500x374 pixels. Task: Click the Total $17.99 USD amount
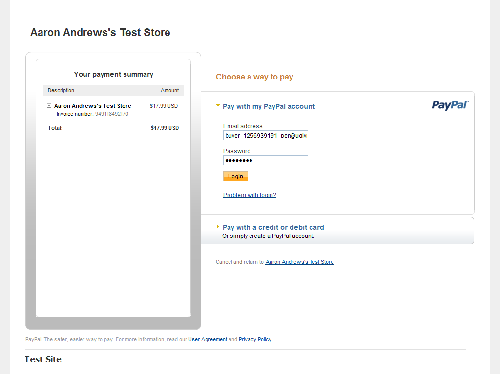(x=165, y=128)
